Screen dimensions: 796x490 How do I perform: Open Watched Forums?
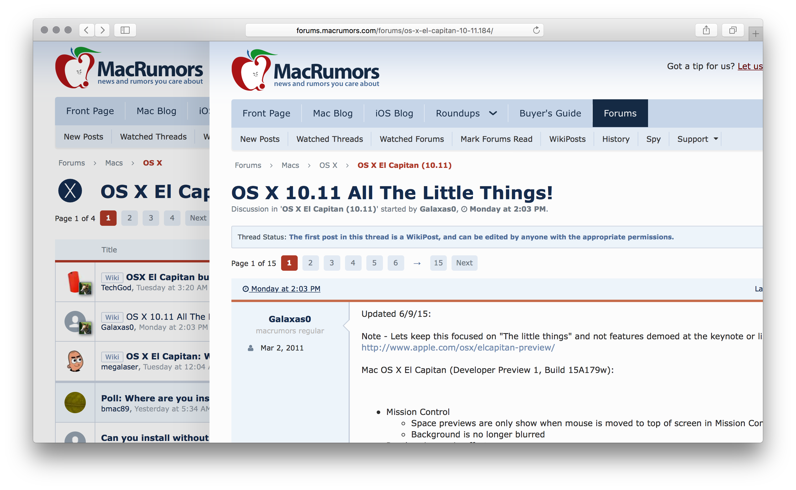(412, 139)
